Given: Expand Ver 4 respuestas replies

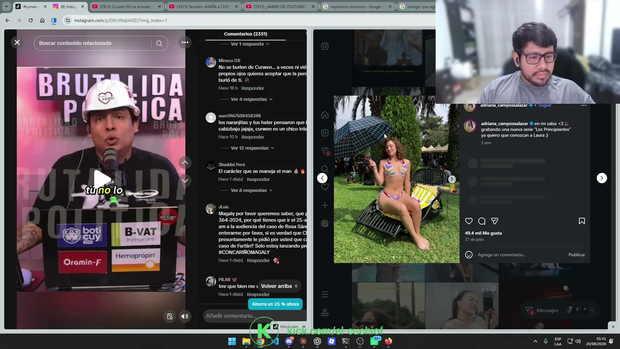Looking at the screenshot, I should (x=251, y=99).
